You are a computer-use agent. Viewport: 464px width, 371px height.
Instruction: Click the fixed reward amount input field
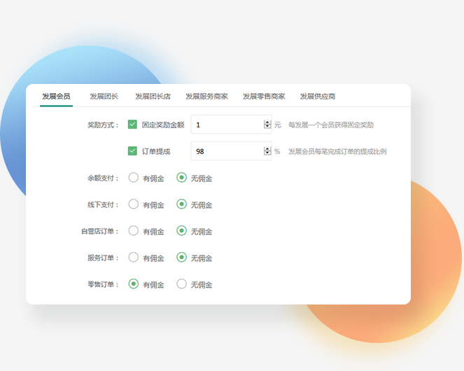click(x=231, y=125)
